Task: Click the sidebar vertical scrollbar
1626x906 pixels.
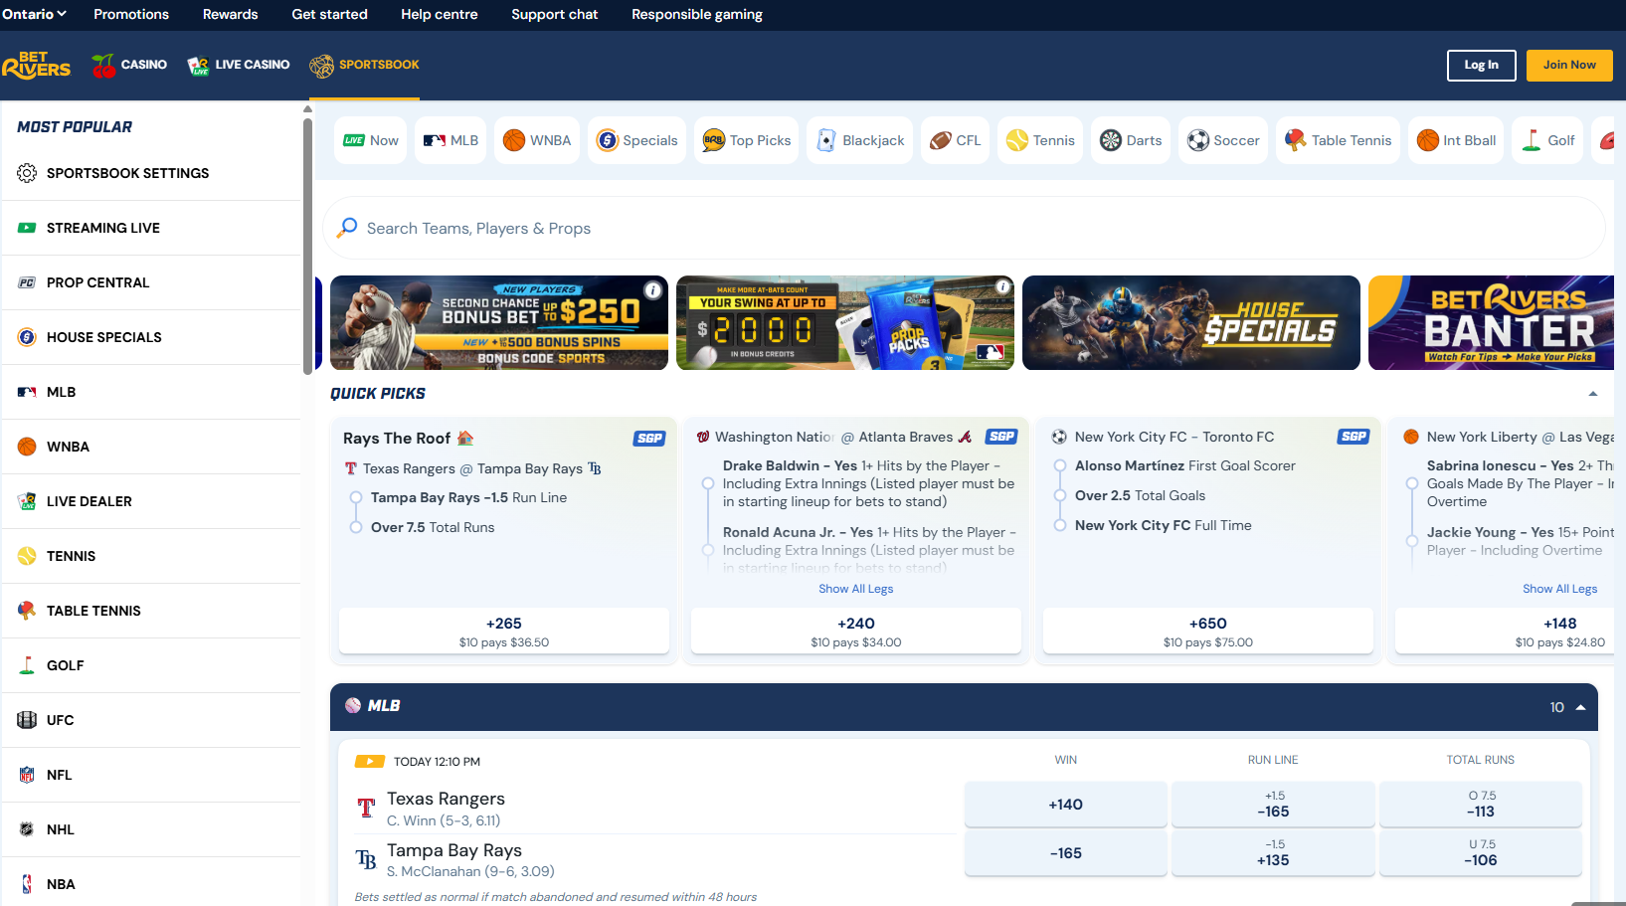Action: (x=307, y=247)
